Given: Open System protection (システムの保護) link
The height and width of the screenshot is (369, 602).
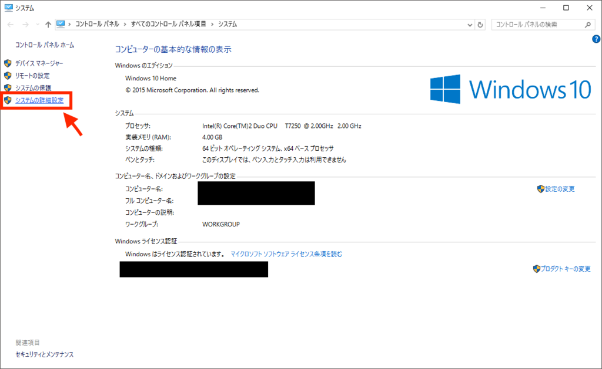Looking at the screenshot, I should pos(33,88).
